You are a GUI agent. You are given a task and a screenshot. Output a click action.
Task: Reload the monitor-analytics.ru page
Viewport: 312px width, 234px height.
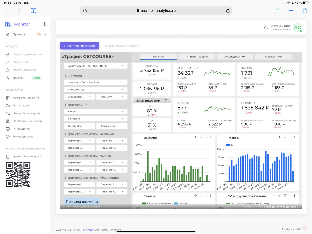(x=228, y=11)
